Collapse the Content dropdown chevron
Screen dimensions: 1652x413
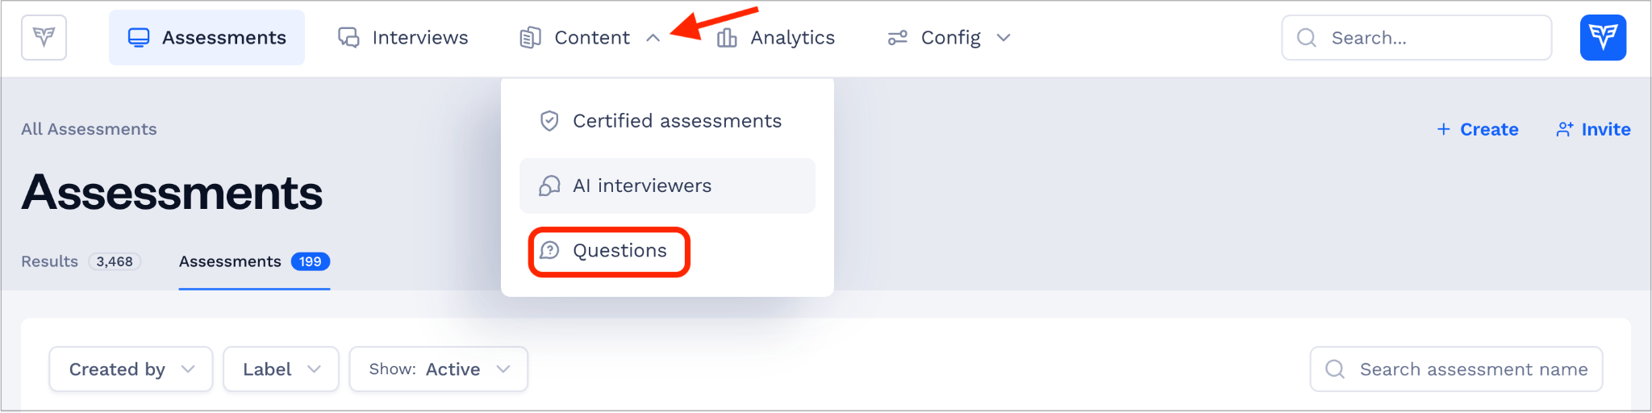tap(653, 38)
